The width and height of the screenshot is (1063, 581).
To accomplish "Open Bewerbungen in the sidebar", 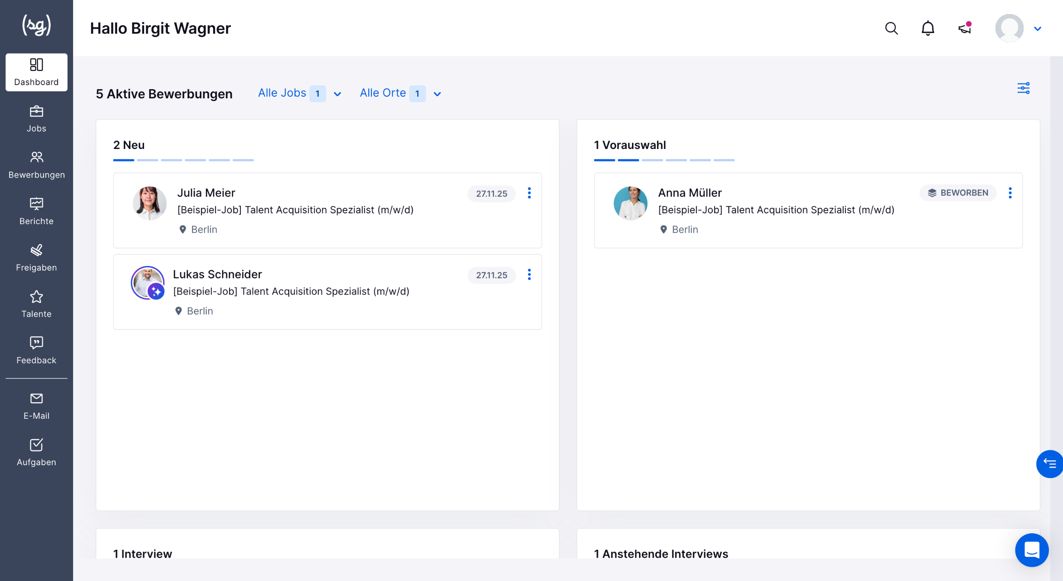I will [x=37, y=165].
